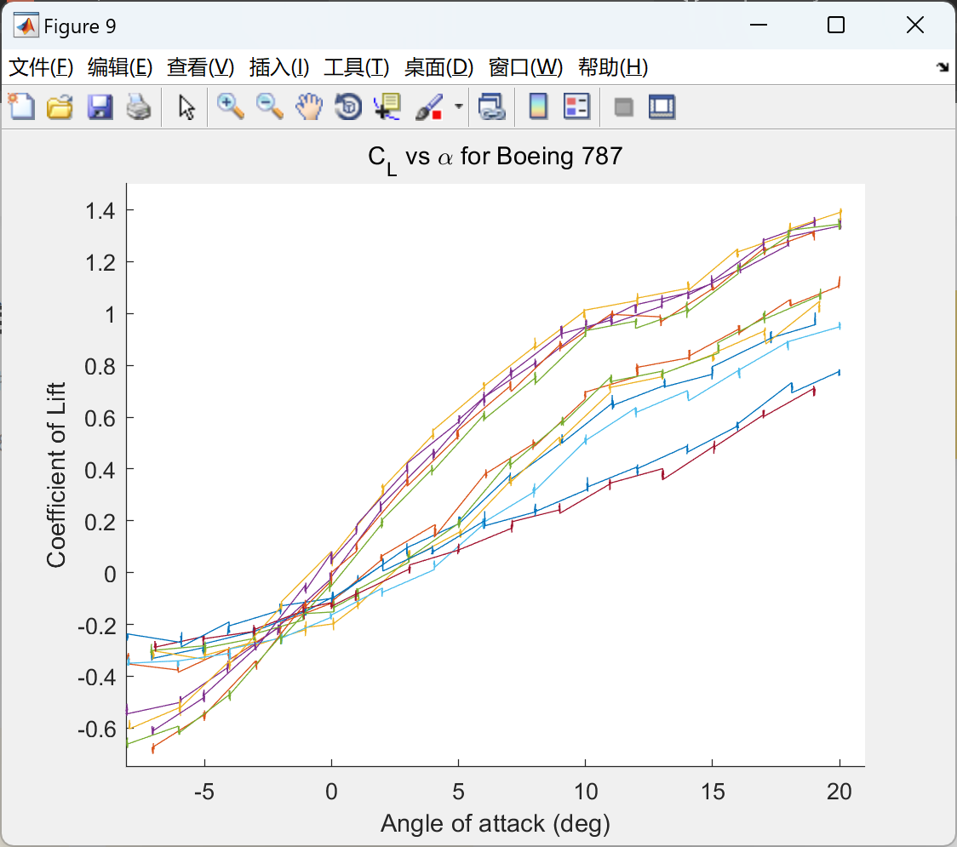Enable the Rotate 3D tool
This screenshot has height=847, width=957.
click(x=348, y=106)
